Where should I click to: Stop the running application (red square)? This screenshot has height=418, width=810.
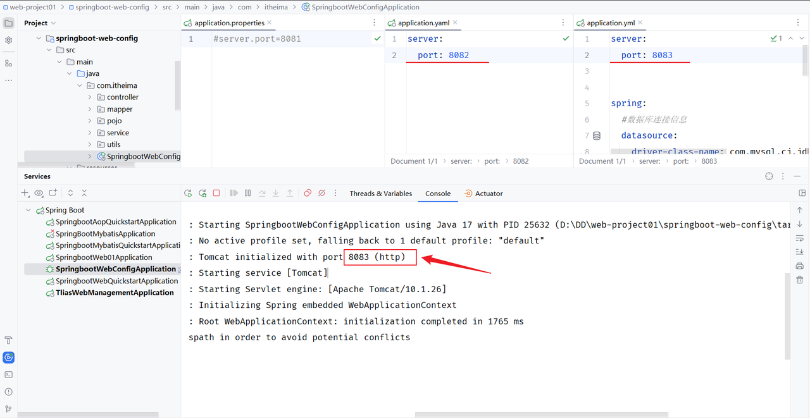tap(216, 194)
